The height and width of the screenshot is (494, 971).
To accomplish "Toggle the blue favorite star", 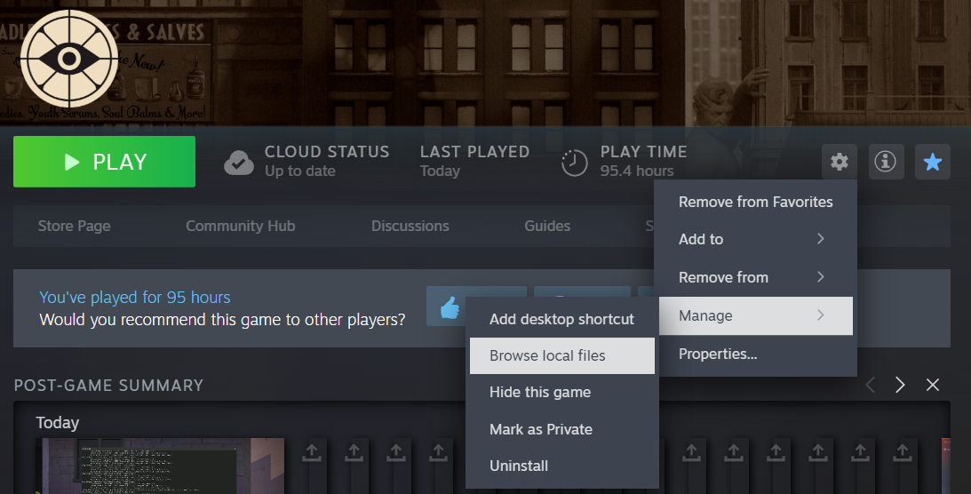I will [933, 162].
